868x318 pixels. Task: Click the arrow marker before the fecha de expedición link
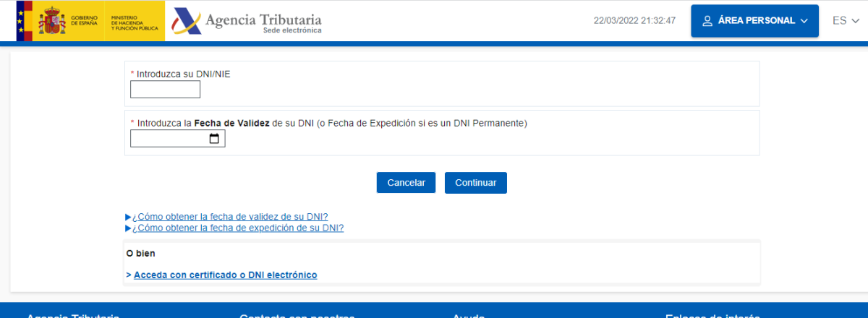pos(128,228)
